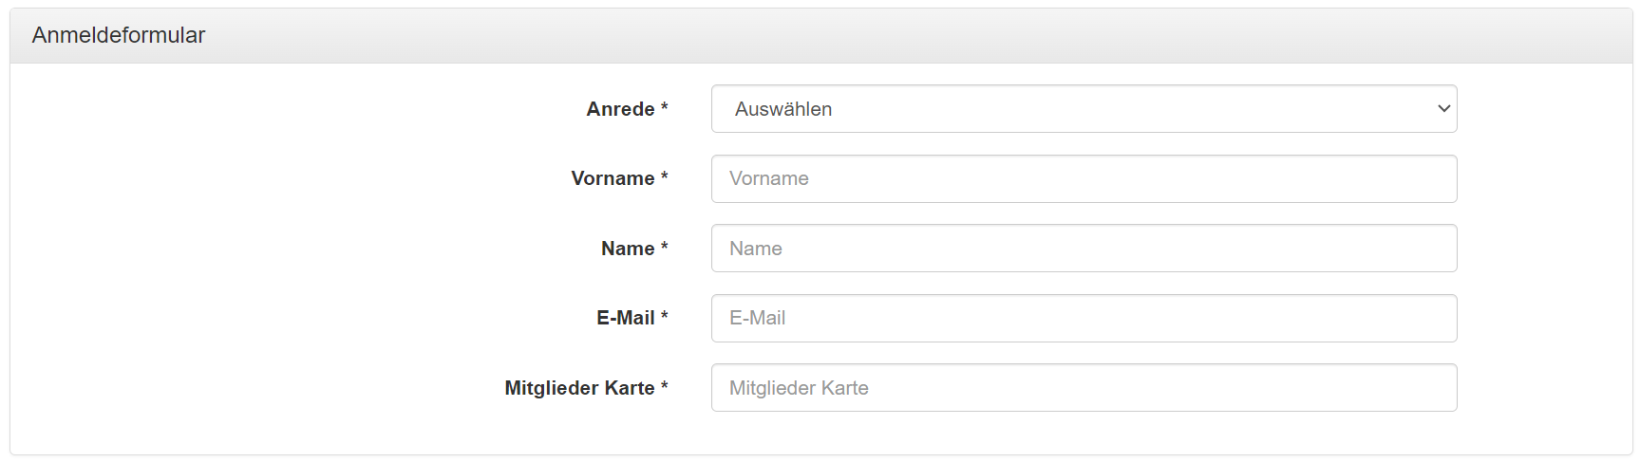Click the required asterisk beside Name label
Screen dimensions: 1640x462
click(x=665, y=247)
